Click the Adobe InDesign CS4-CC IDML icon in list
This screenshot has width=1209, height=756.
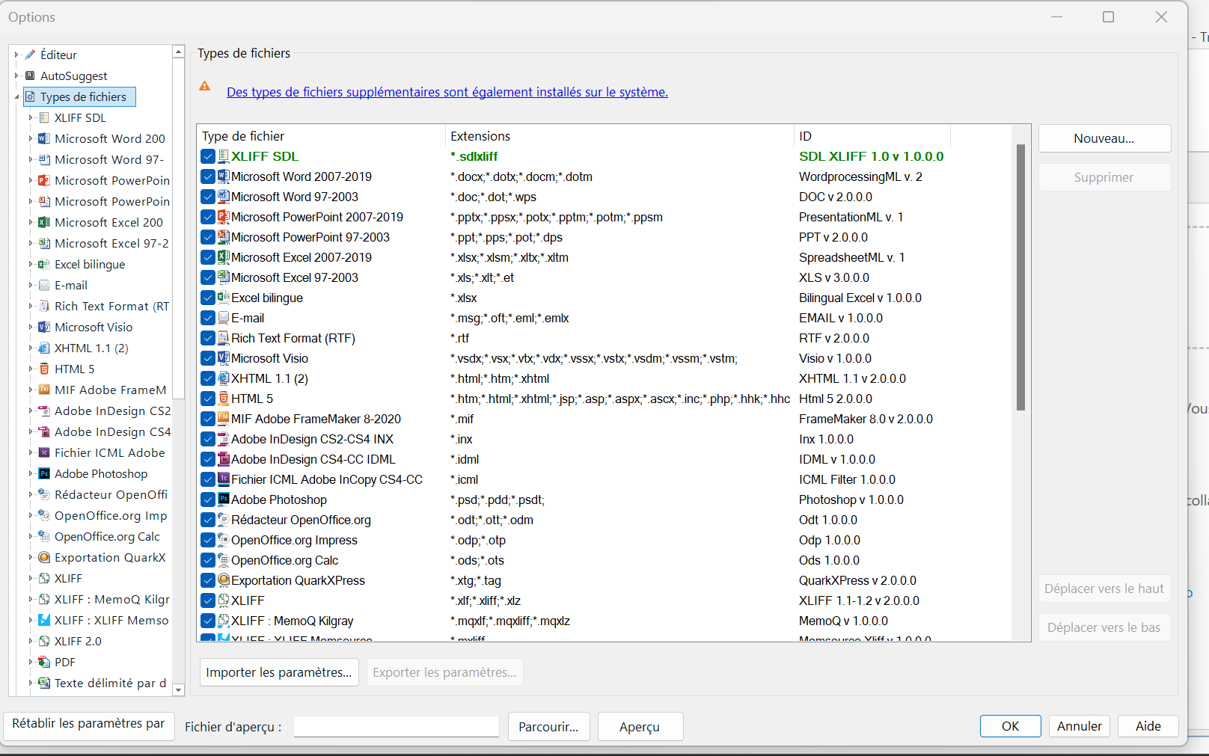point(224,458)
